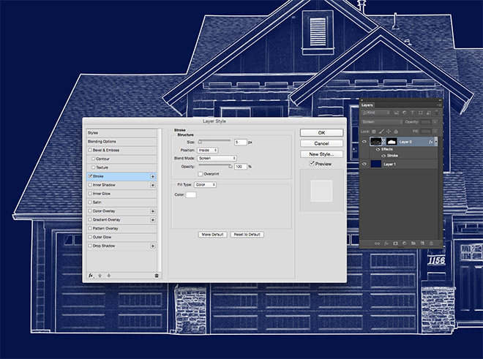Hide Layer 1 with eye icon
Image resolution: width=483 pixels, height=359 pixels.
pyautogui.click(x=364, y=165)
